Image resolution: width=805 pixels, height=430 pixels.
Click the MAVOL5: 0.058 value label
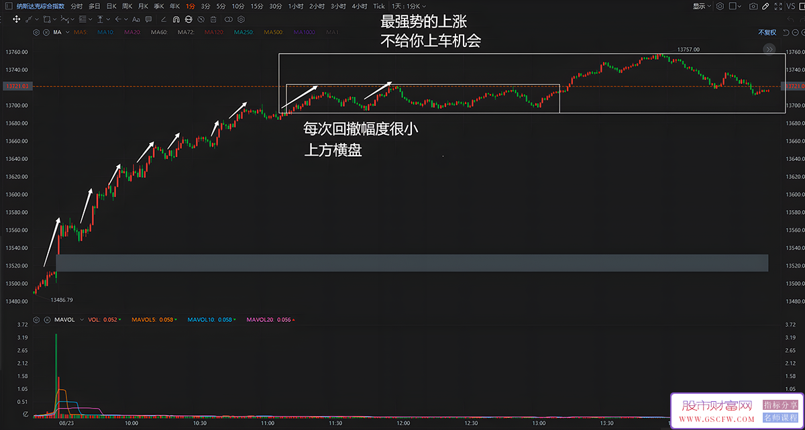154,319
